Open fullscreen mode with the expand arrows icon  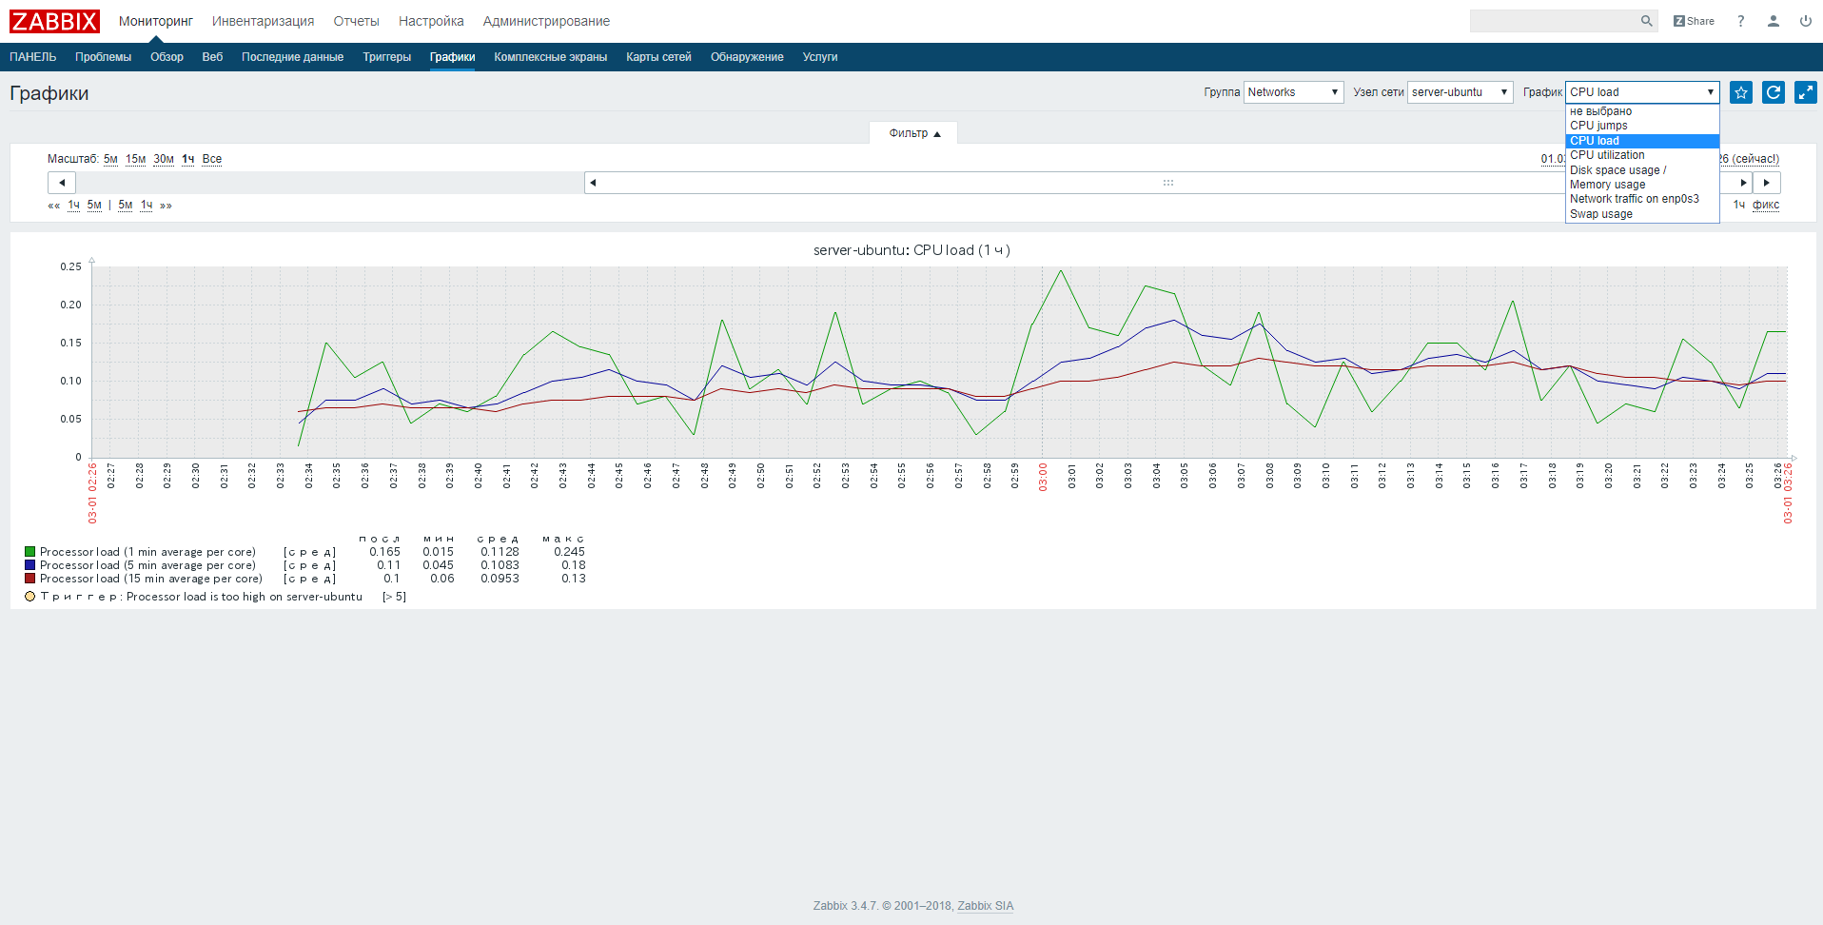coord(1806,92)
